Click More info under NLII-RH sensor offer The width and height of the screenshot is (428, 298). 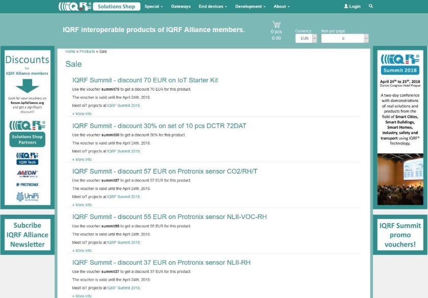pos(82,296)
